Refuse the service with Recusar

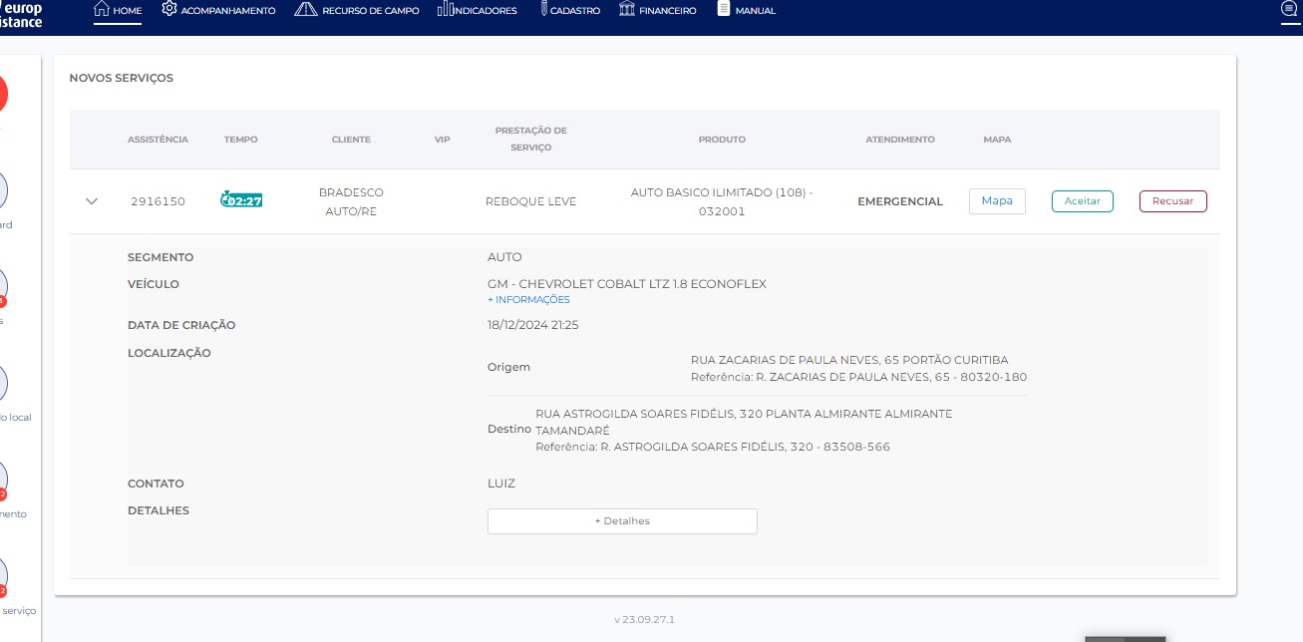[1172, 201]
